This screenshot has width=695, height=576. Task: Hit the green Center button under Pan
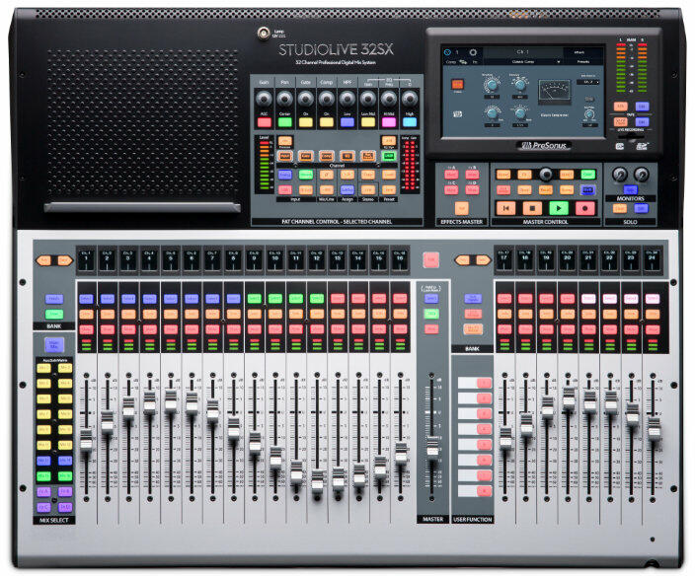(x=284, y=122)
